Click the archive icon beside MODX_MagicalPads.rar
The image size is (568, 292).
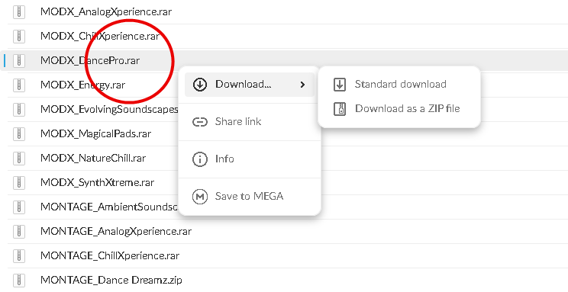[x=19, y=134]
